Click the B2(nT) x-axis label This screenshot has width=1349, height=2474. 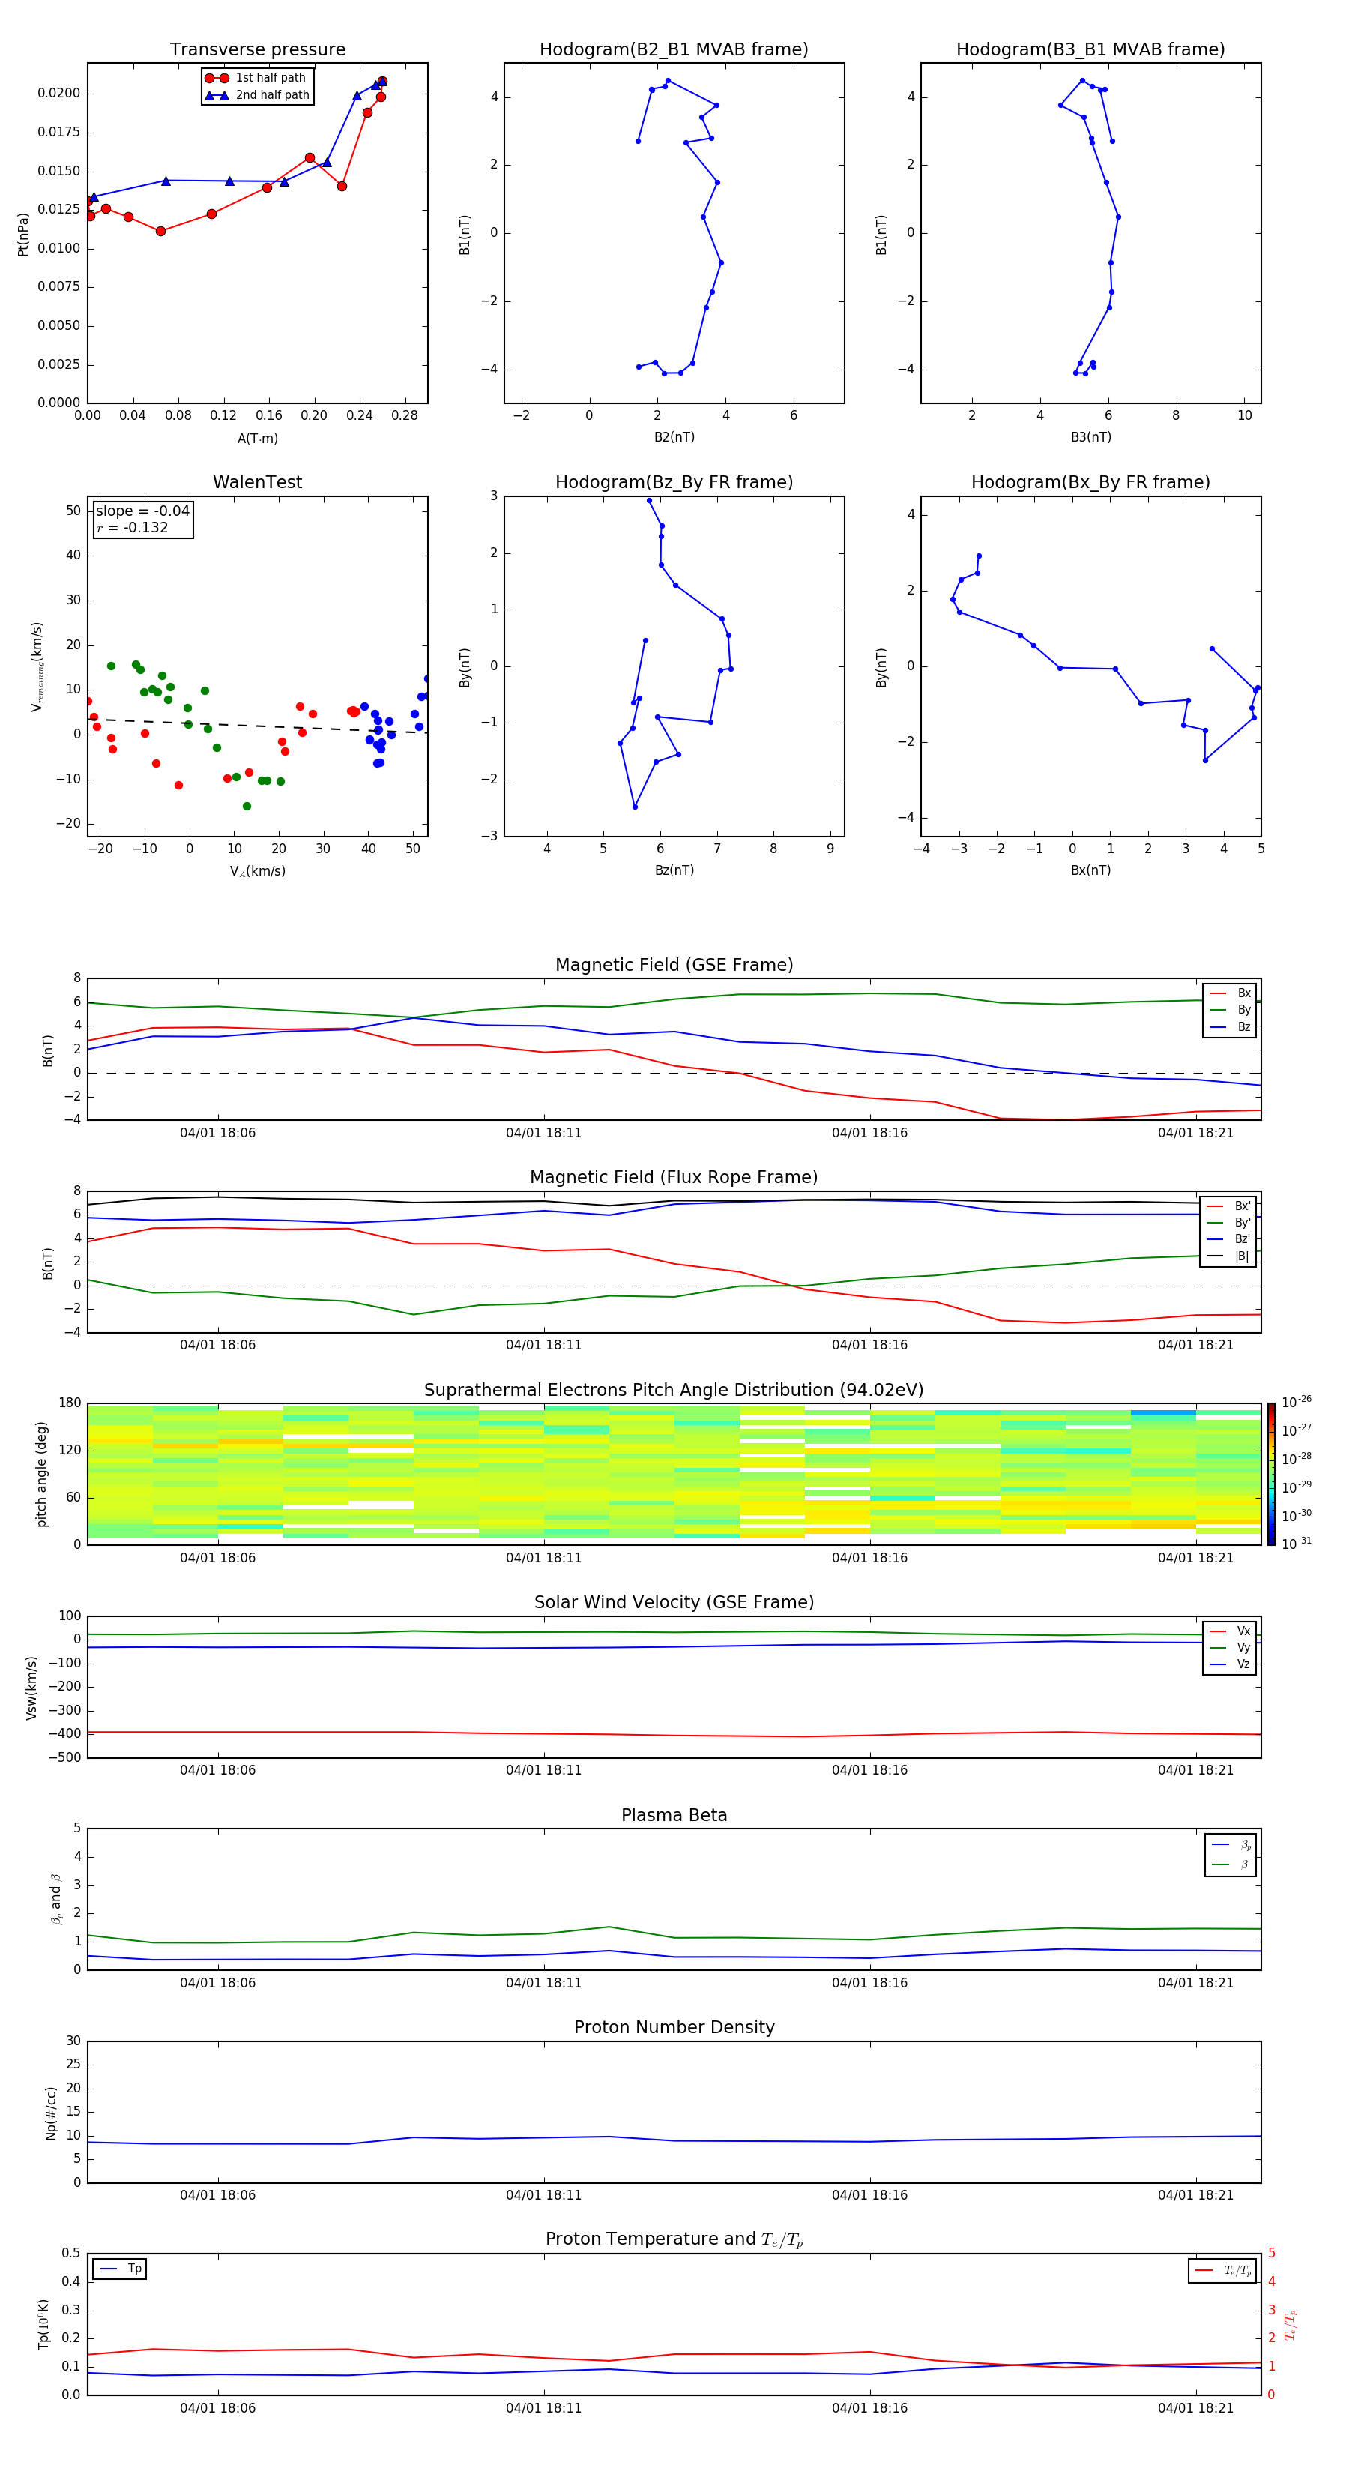pyautogui.click(x=674, y=437)
